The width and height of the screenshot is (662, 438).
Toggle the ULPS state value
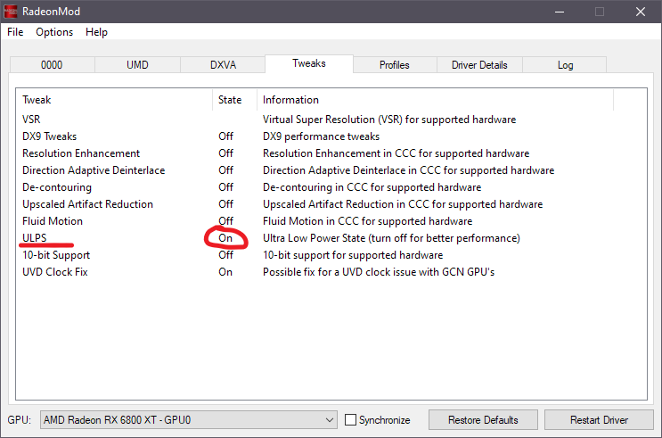[225, 238]
